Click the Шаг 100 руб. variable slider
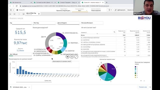This screenshot has width=160, height=90. coord(20,54)
